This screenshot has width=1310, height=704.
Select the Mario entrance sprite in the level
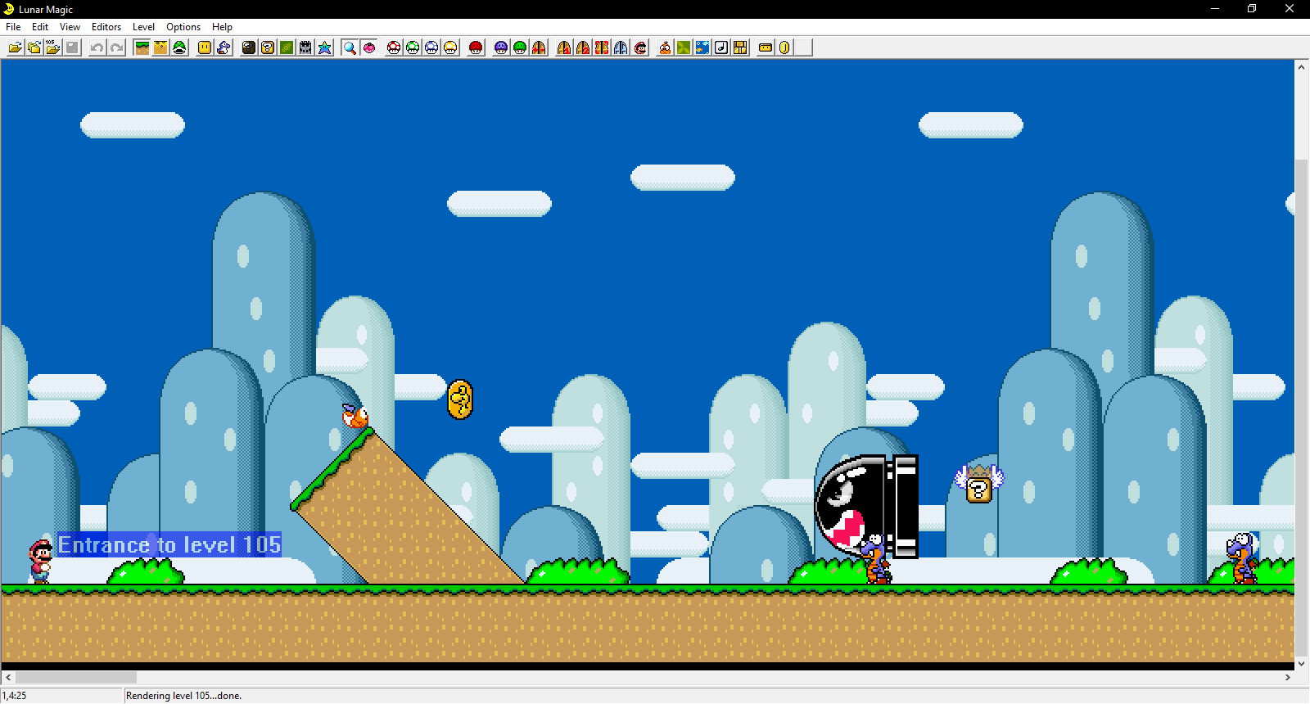click(40, 561)
